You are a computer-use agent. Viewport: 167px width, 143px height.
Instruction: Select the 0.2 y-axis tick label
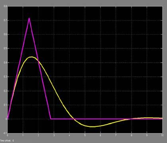click(x=5, y=91)
